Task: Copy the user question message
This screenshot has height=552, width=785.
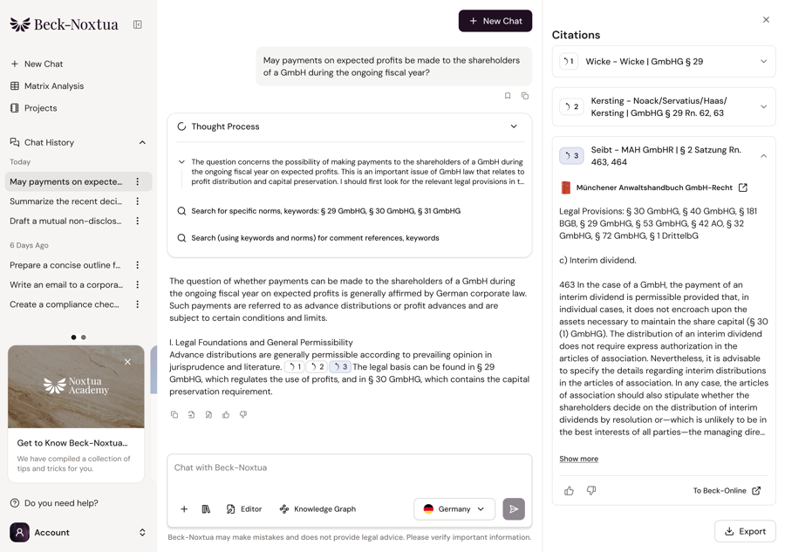Action: (525, 96)
